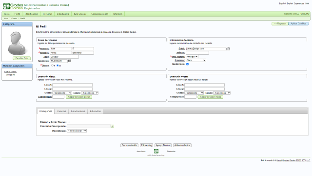
Task: Click the Aplicar Cambios button
Action: coord(298,23)
